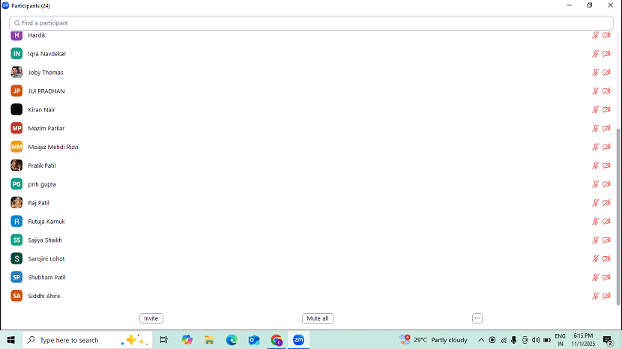Click Joby Thomas's camera-off icon

tap(606, 73)
